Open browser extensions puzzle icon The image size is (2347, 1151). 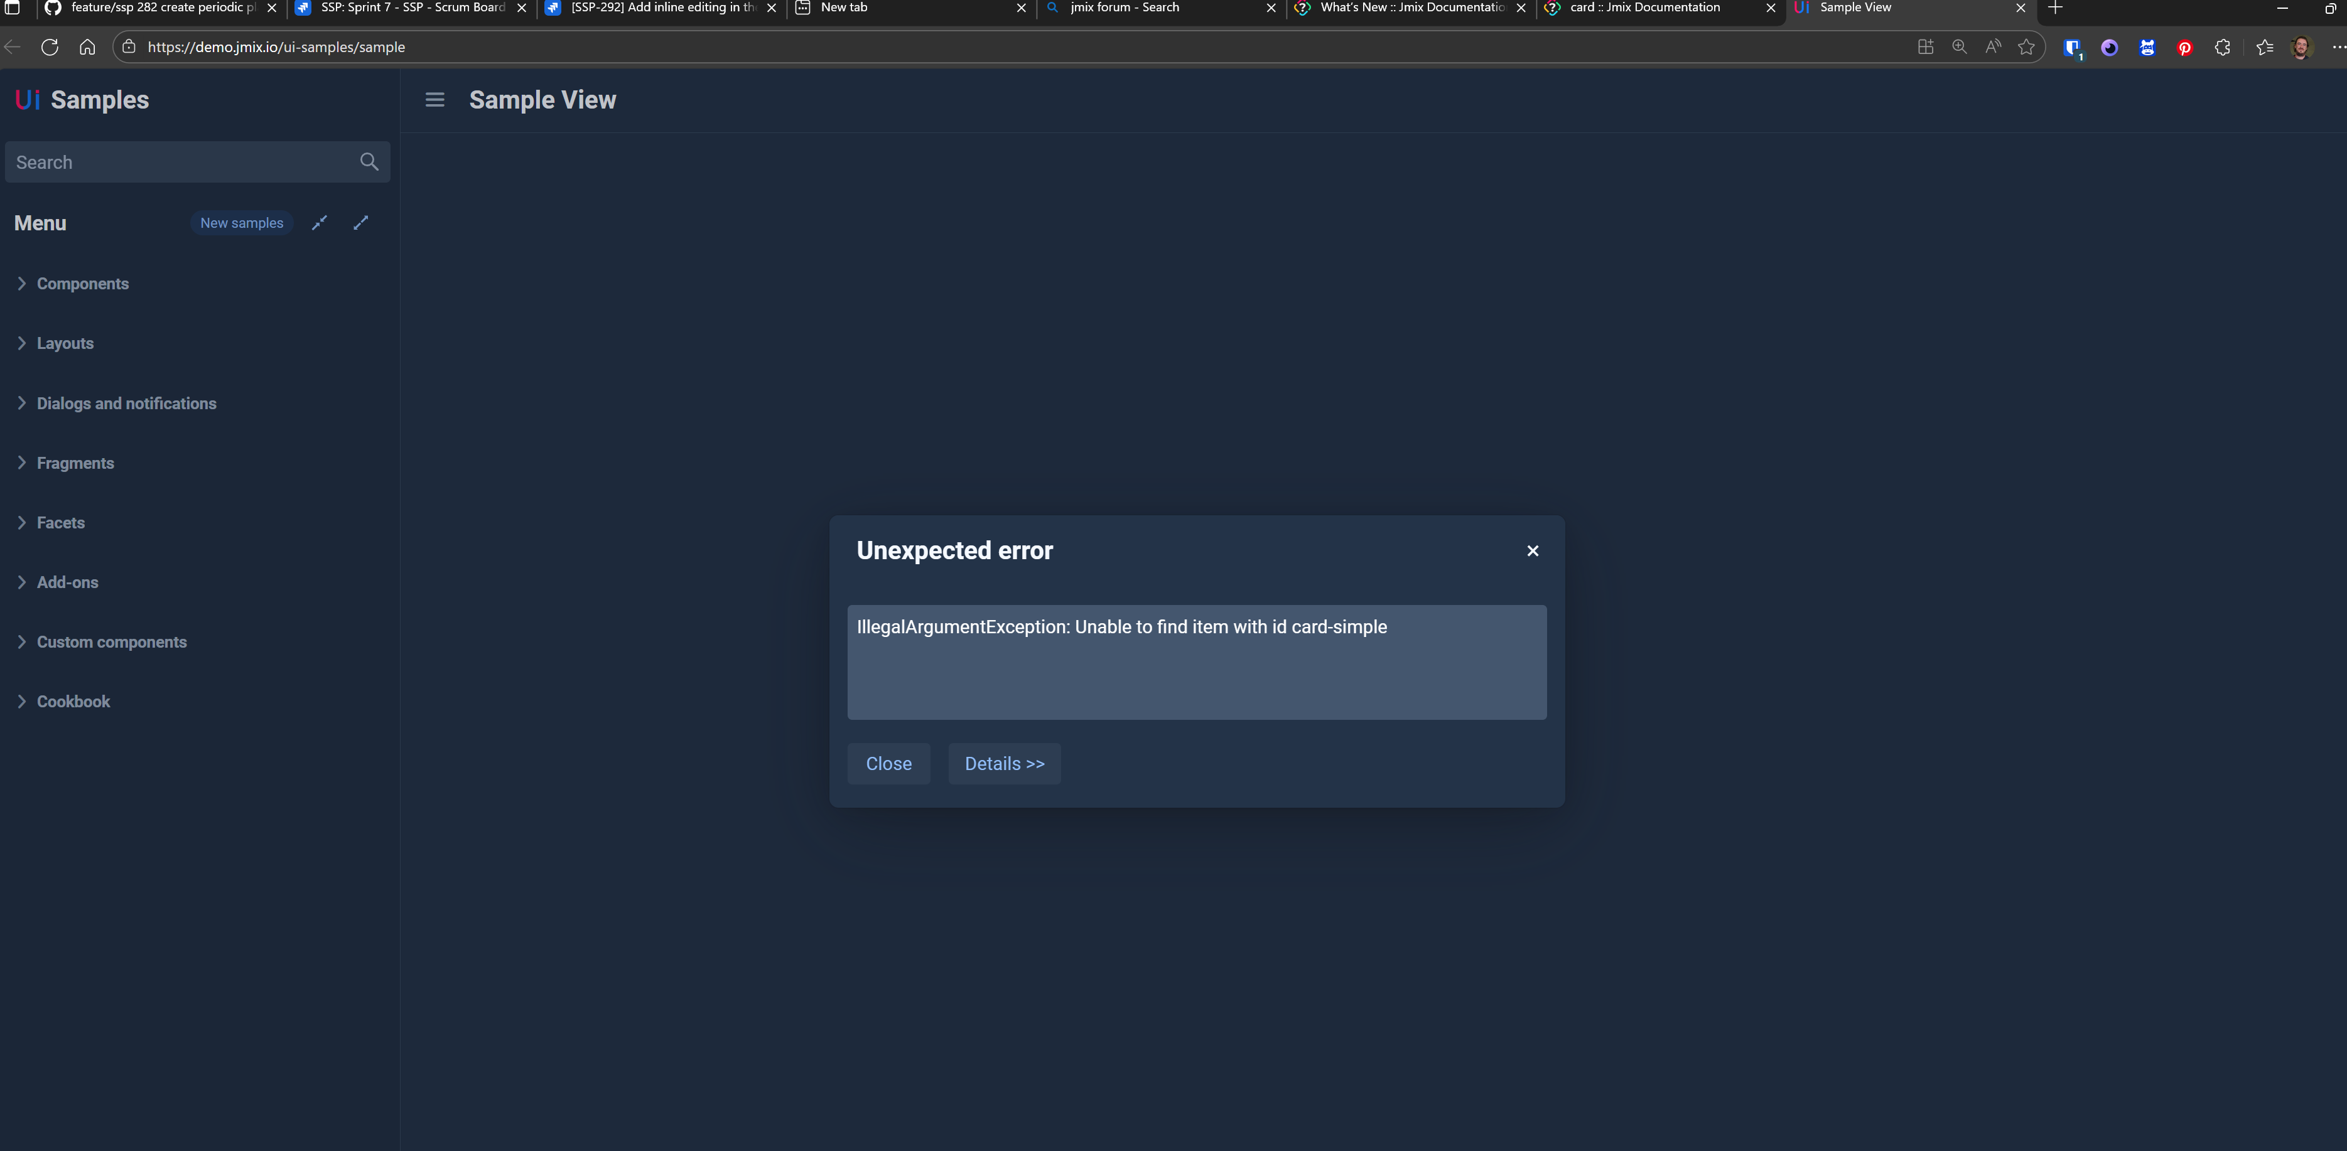2222,47
